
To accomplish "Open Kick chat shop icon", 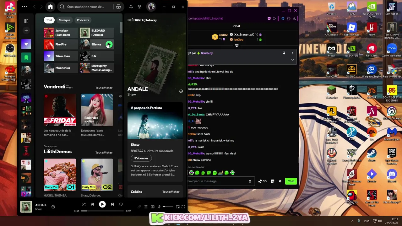I will (x=273, y=181).
